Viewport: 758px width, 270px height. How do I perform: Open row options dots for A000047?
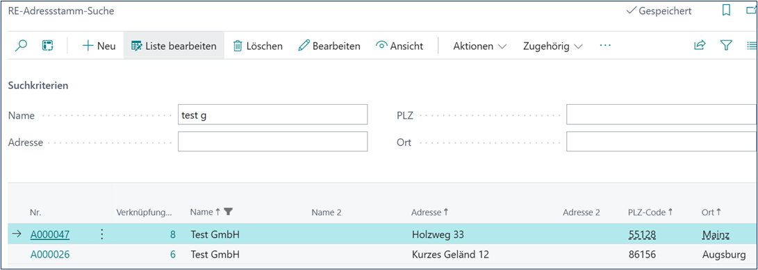101,235
